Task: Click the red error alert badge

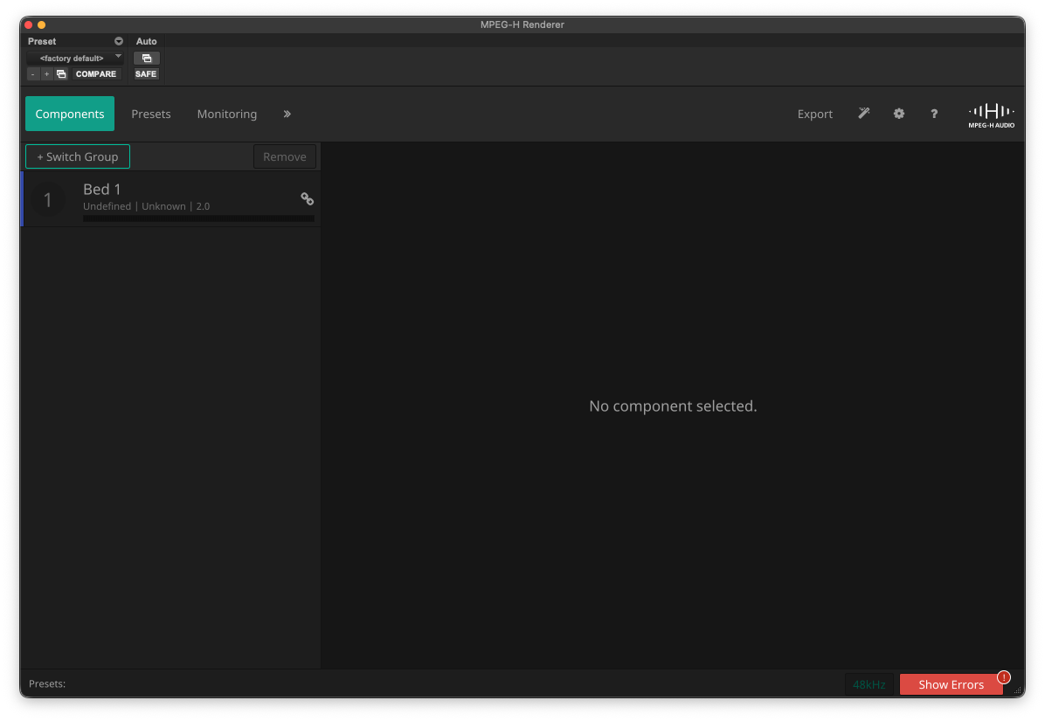Action: [x=1004, y=677]
